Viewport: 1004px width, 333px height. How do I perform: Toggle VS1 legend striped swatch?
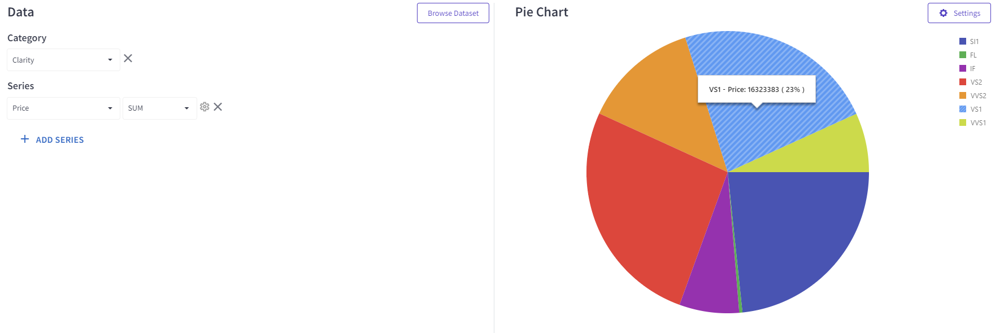tap(963, 109)
